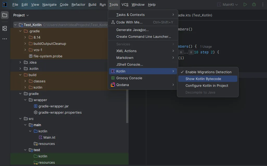Select Generate Javadoc...

(x=143, y=30)
